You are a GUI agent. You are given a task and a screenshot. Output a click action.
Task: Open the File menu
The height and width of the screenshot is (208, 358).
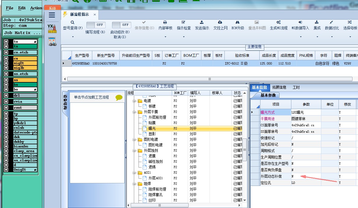tap(10, 8)
